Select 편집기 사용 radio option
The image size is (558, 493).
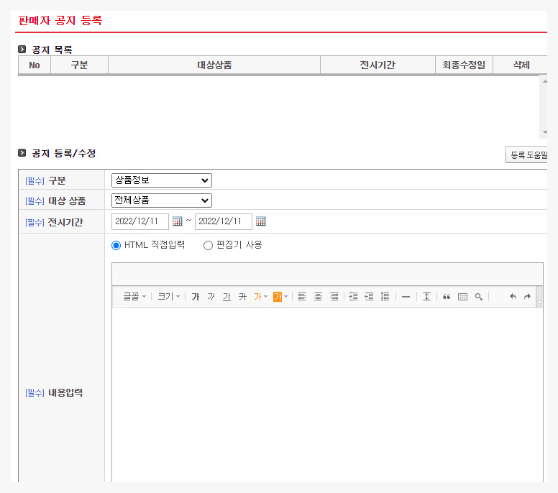click(x=209, y=245)
